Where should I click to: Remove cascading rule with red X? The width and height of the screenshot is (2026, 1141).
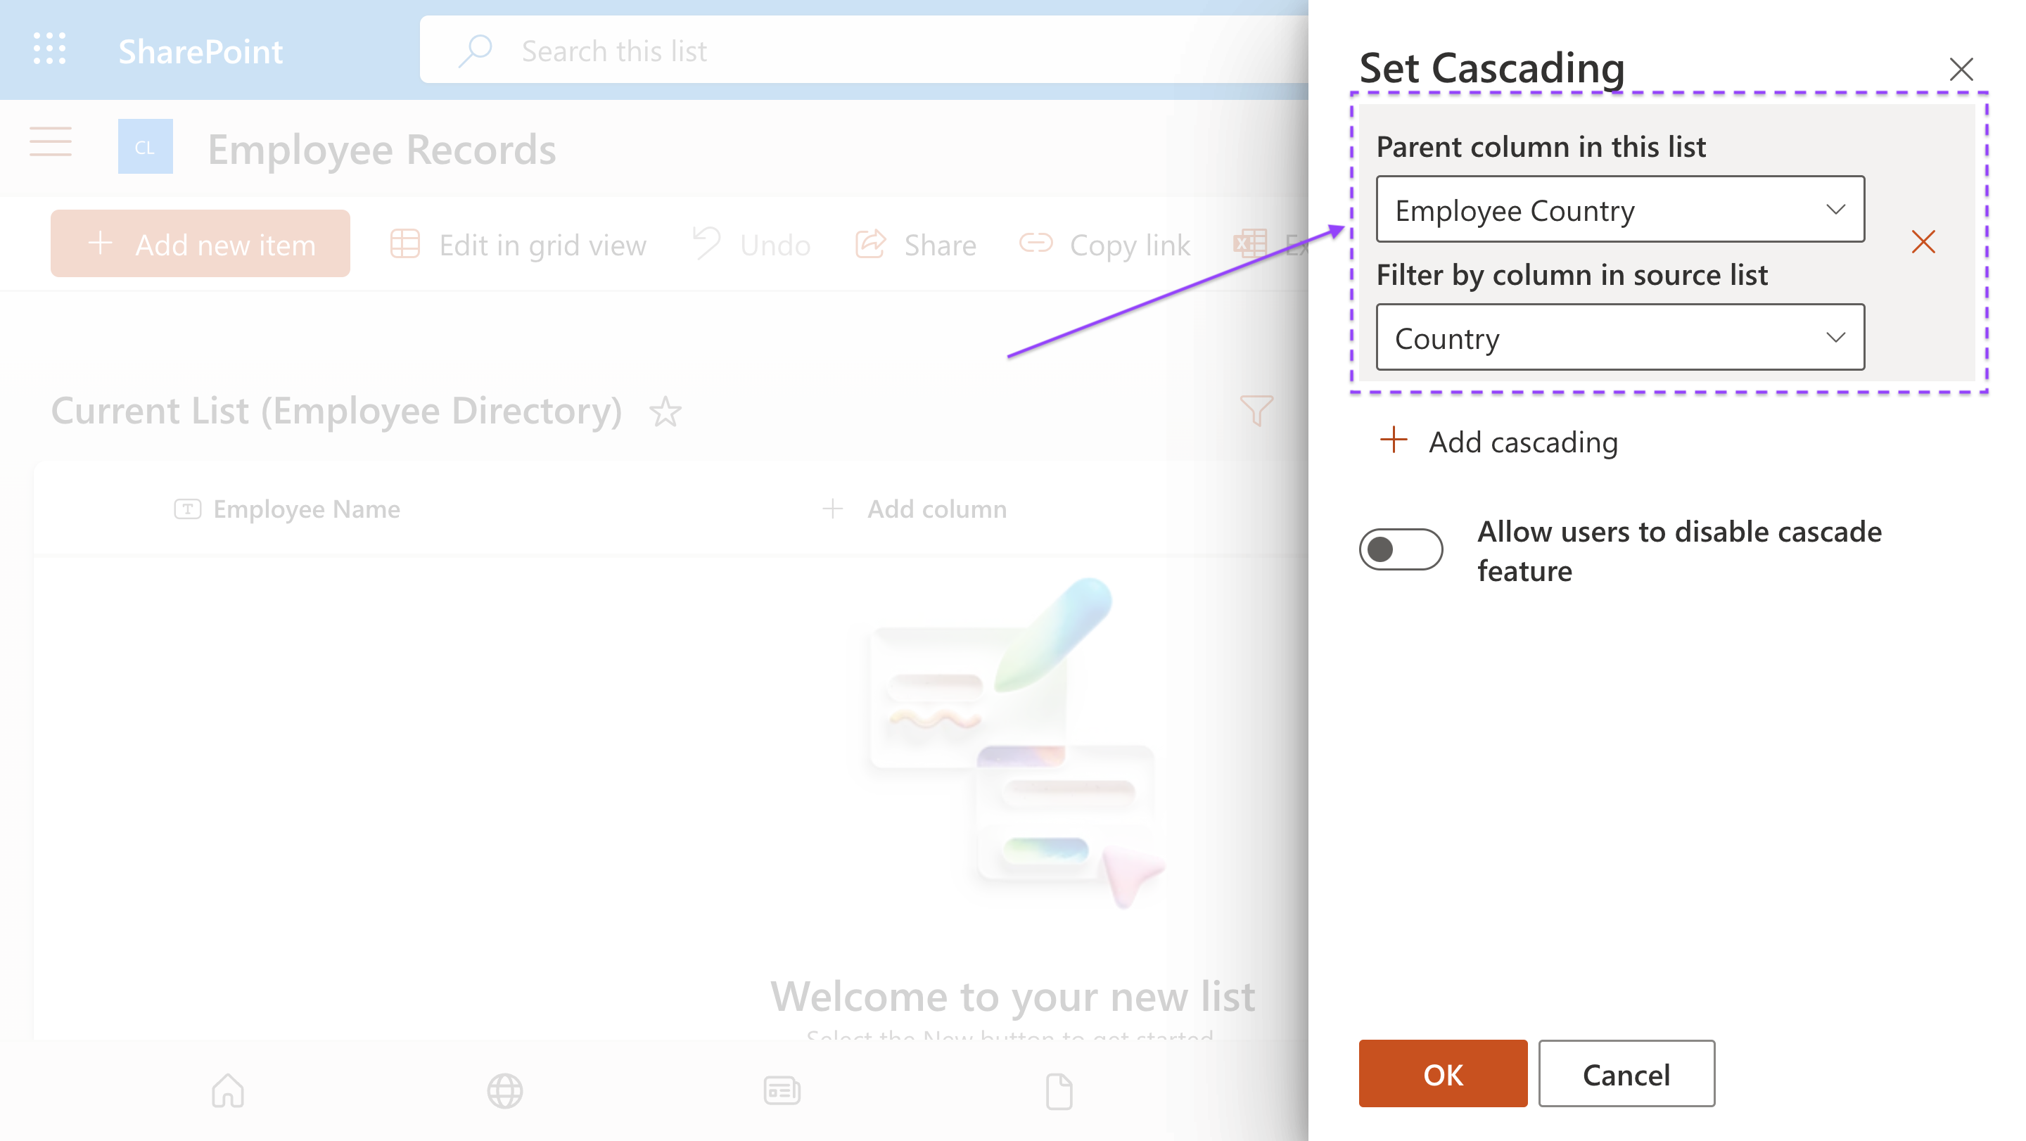1924,241
